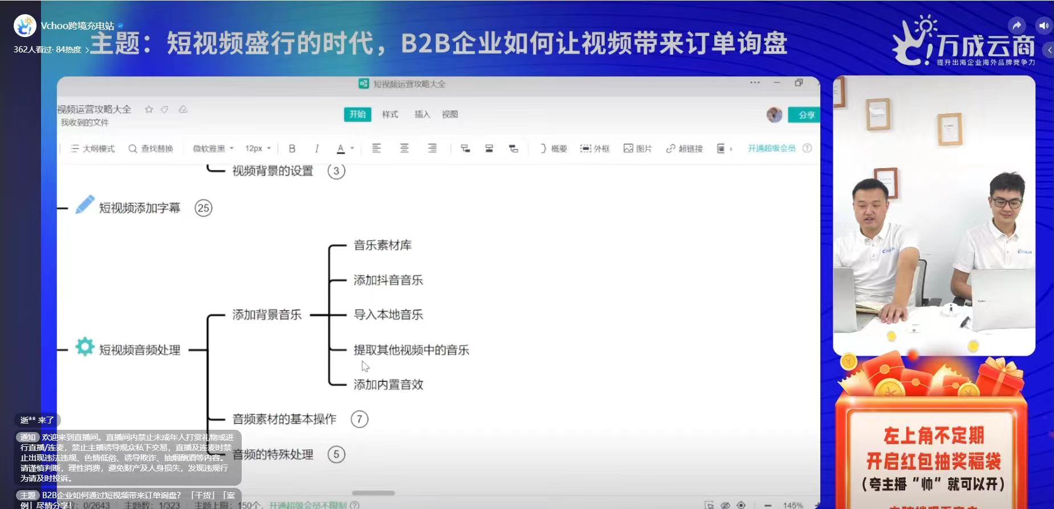Toggle the eye view icon in the status bar

[x=725, y=505]
